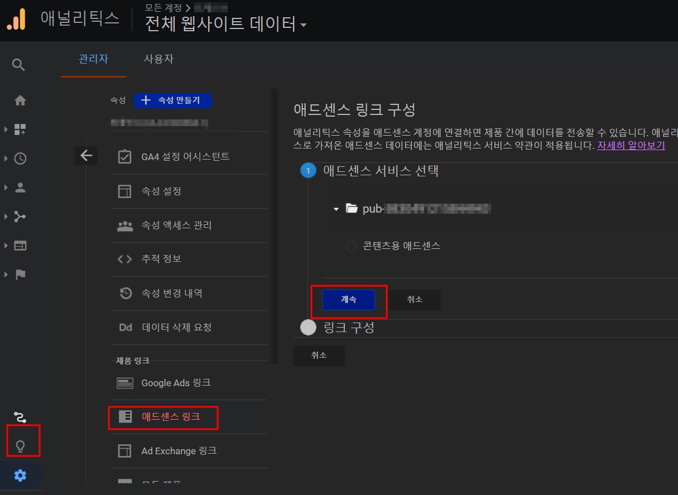Viewport: 678px width, 495px height.
Task: Click the 제품 링크 section label
Action: (133, 361)
